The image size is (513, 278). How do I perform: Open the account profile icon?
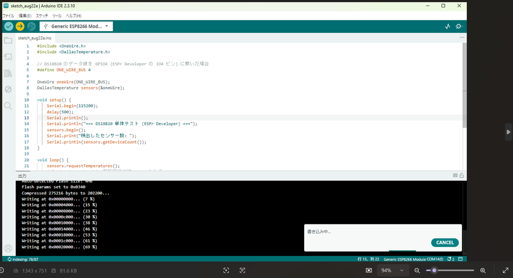8,248
